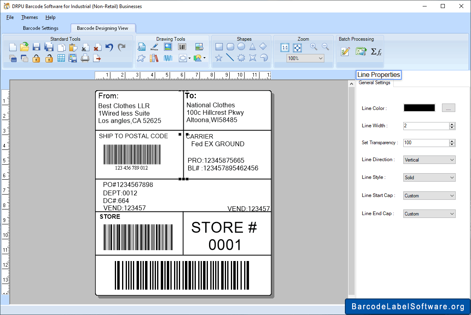Add WordArt with the blue W icon
This screenshot has height=315, width=471.
[168, 58]
